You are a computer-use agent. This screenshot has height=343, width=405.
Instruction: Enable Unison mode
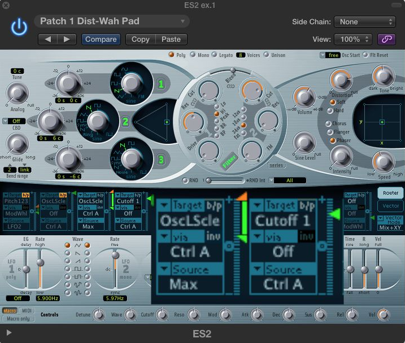click(x=266, y=55)
